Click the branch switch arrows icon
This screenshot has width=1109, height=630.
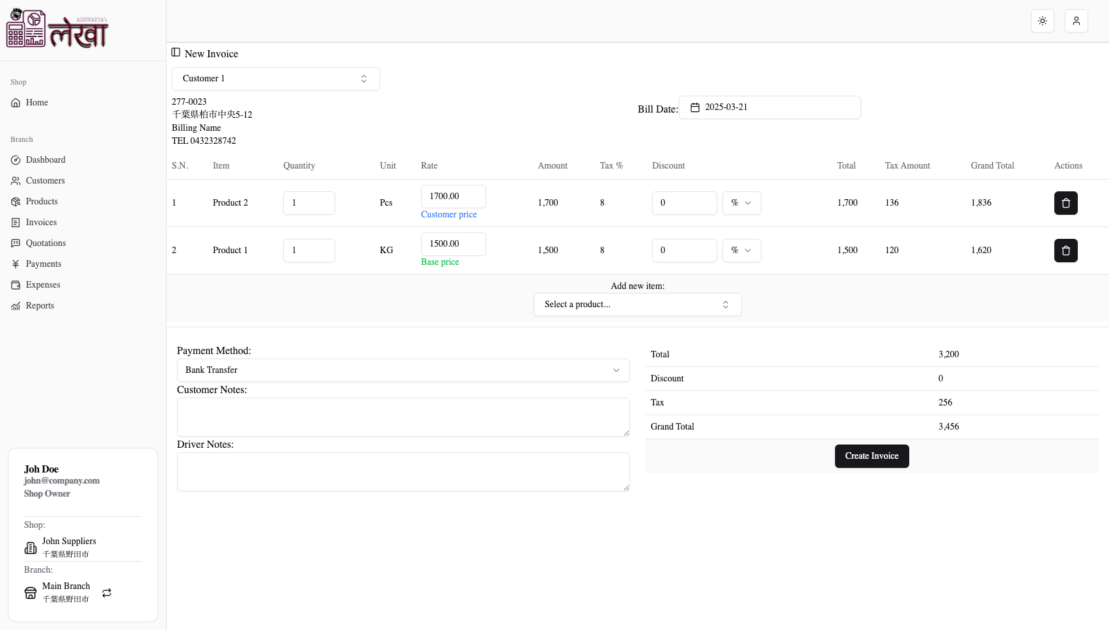coord(106,593)
